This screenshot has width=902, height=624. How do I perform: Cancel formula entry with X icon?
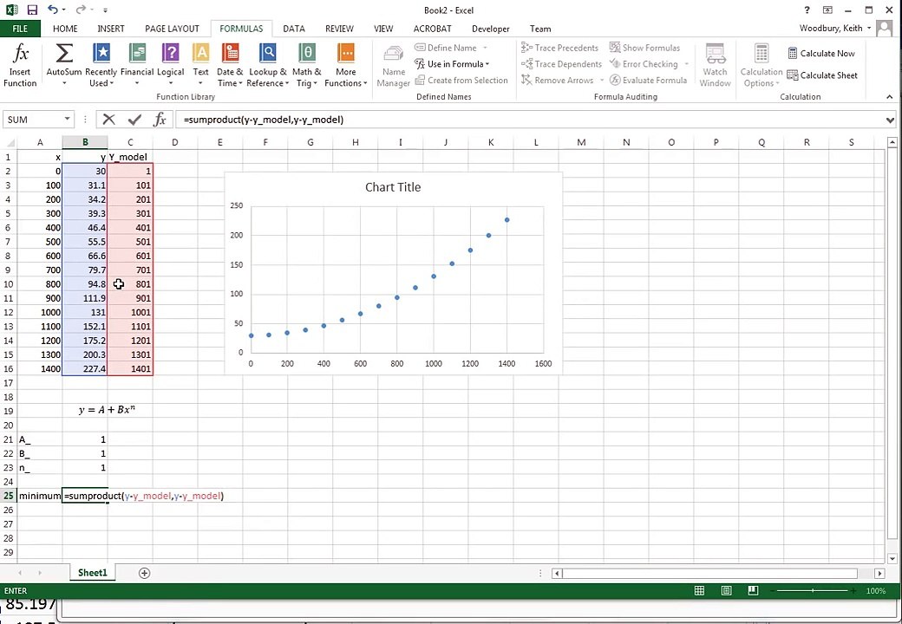[x=108, y=120]
